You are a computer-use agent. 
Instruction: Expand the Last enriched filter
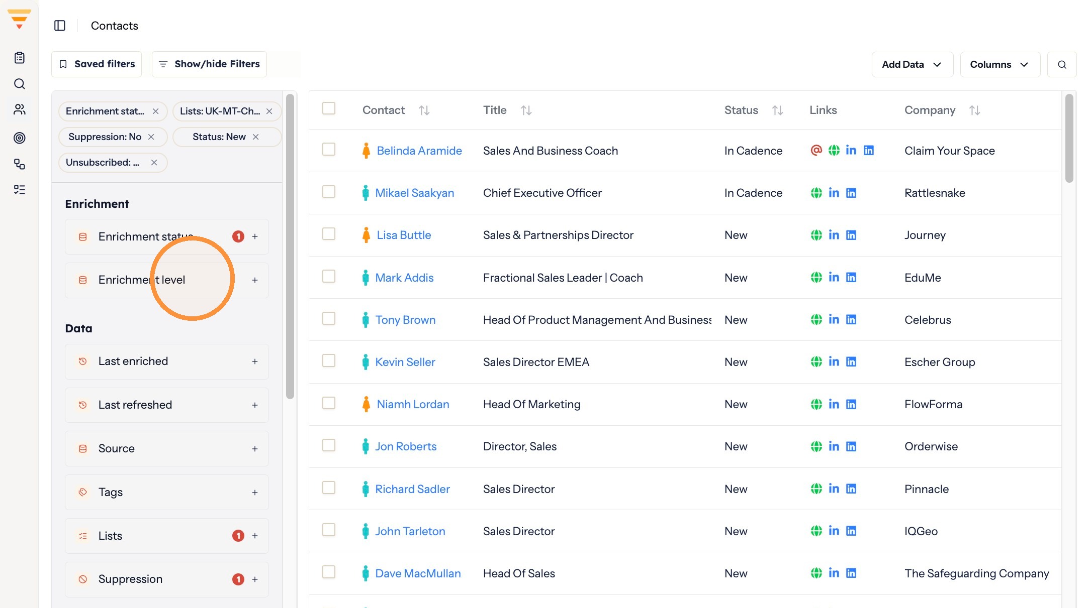coord(255,361)
